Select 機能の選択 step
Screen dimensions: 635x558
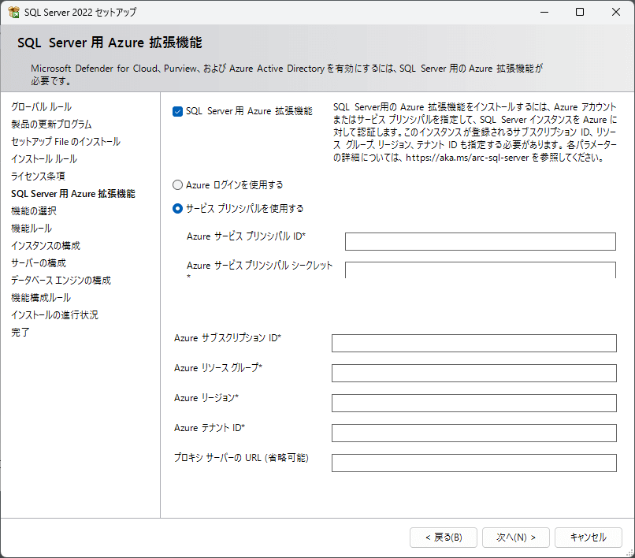(x=34, y=211)
